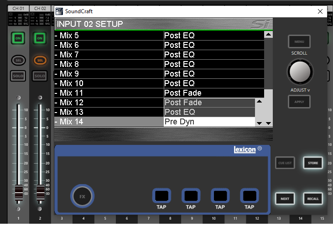The image size is (333, 226).
Task: Click the CH 02 level meter
Action: (40, 19)
